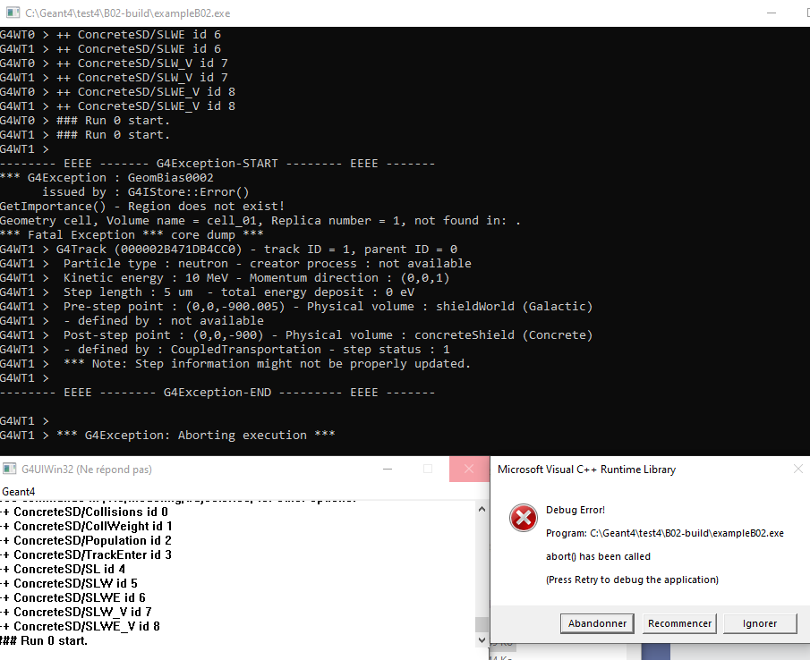Screen dimensions: 810x660
Task: Click console line 'G4WT1 > ### Run 0 start.'
Action: (85, 135)
